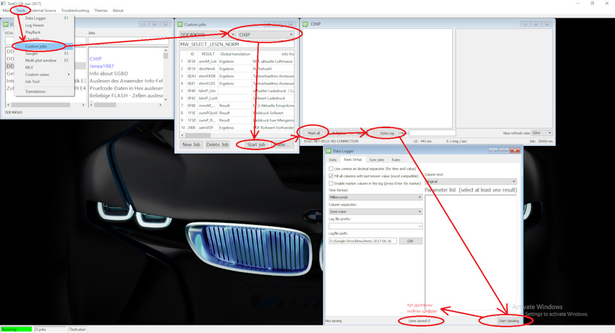Screen dimensions: 615x333
Task: Click the green Running status indicator
Action: (16, 329)
